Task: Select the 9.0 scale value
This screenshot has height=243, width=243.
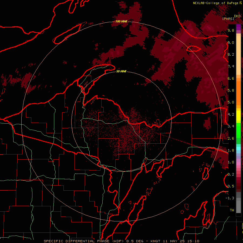Action: tap(231, 42)
